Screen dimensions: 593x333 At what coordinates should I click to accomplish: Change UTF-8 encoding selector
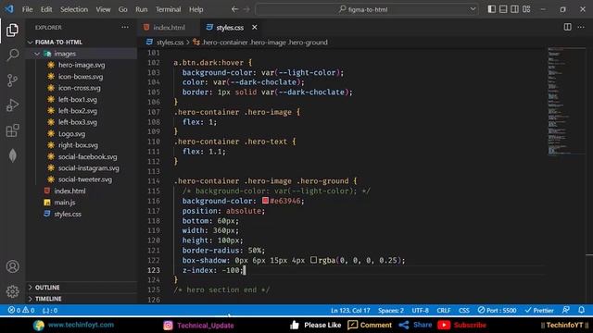[420, 310]
